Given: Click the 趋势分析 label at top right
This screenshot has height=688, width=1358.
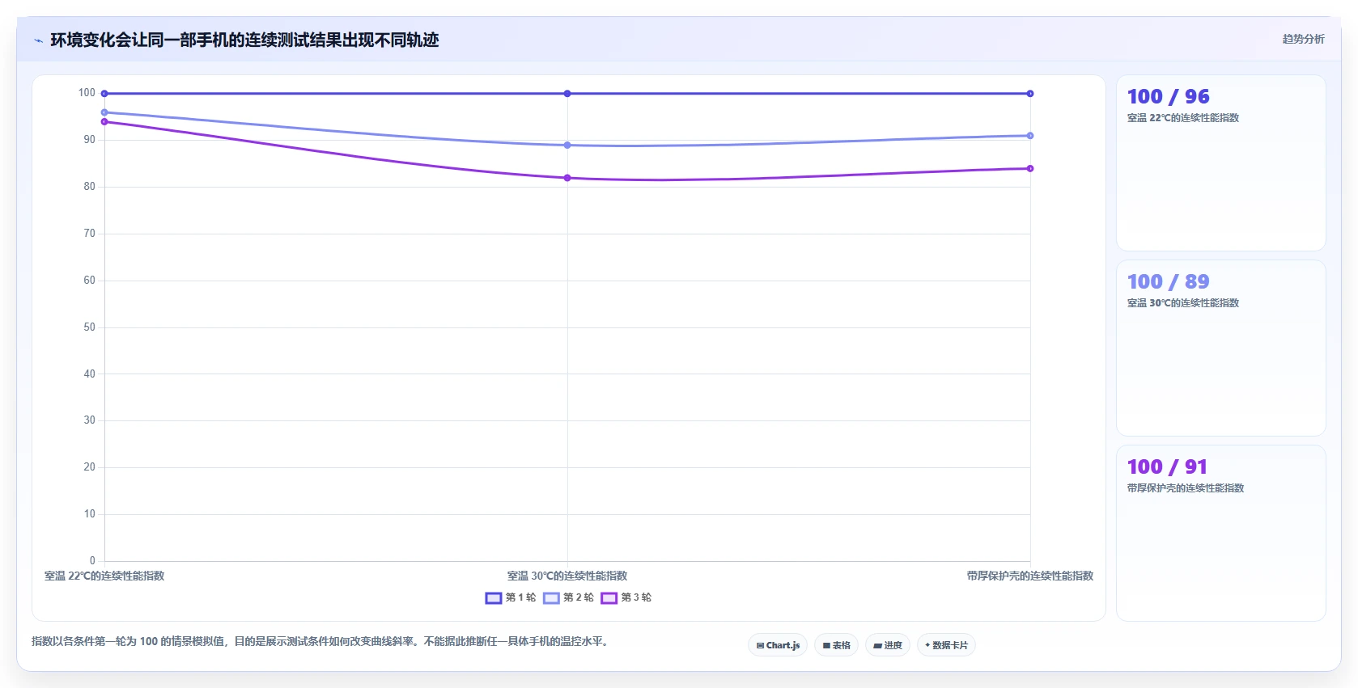Looking at the screenshot, I should pos(1303,39).
